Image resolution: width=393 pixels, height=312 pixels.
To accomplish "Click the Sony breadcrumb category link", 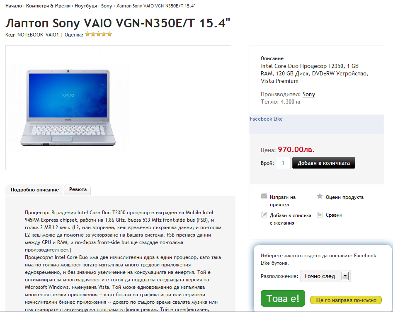I will click(x=107, y=6).
